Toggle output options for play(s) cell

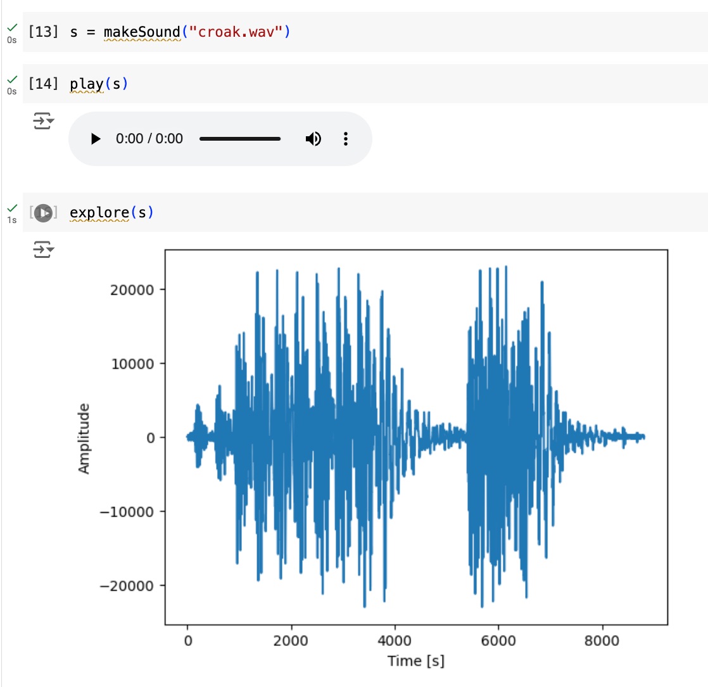pos(43,121)
